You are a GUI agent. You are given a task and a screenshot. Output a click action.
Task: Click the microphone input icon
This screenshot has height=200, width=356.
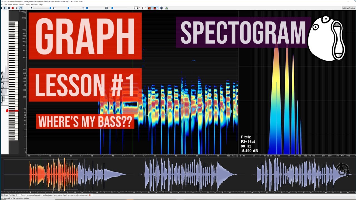[31, 8]
